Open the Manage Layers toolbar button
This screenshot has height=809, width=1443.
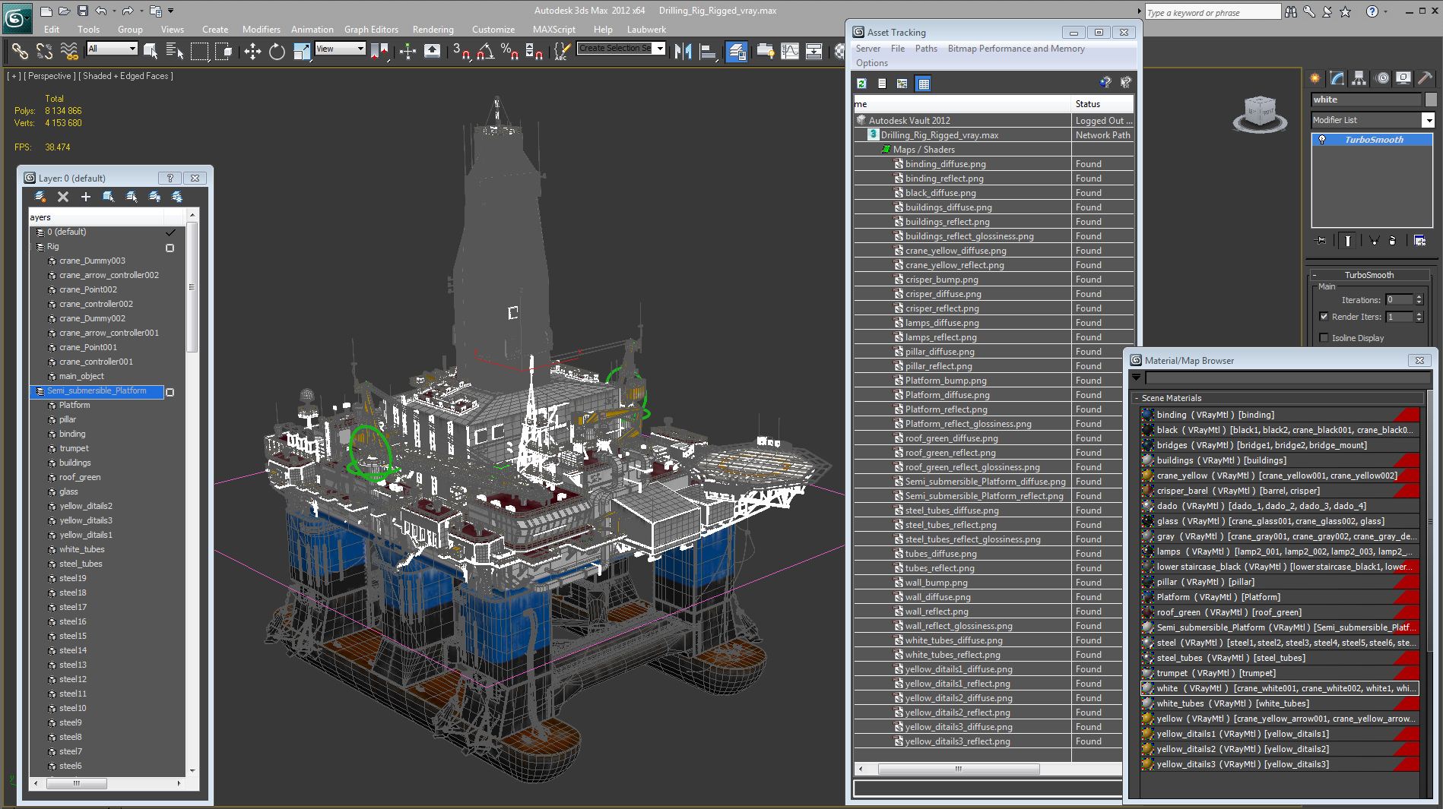(x=736, y=51)
